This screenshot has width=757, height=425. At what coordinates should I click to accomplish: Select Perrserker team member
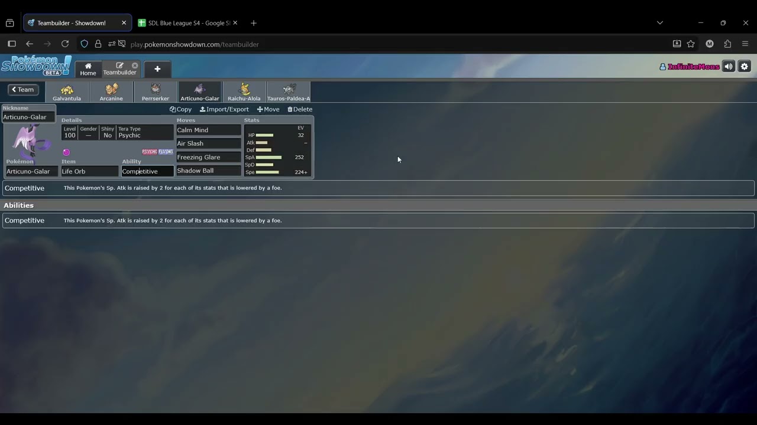pos(156,92)
